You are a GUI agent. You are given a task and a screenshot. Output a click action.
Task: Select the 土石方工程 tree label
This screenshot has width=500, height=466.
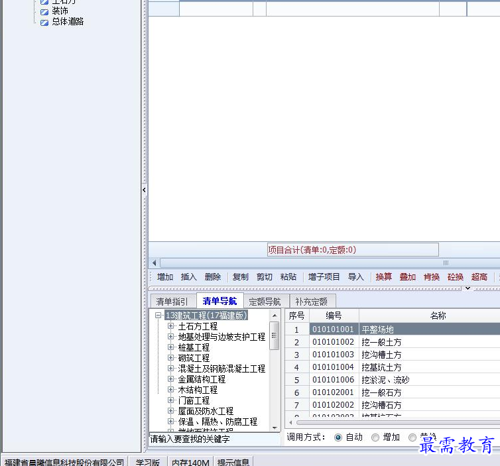point(198,326)
